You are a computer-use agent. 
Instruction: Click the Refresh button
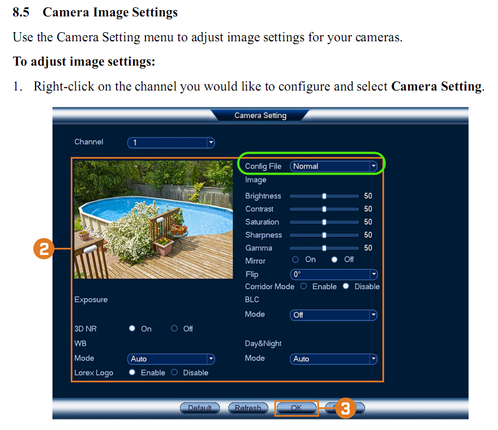248,408
